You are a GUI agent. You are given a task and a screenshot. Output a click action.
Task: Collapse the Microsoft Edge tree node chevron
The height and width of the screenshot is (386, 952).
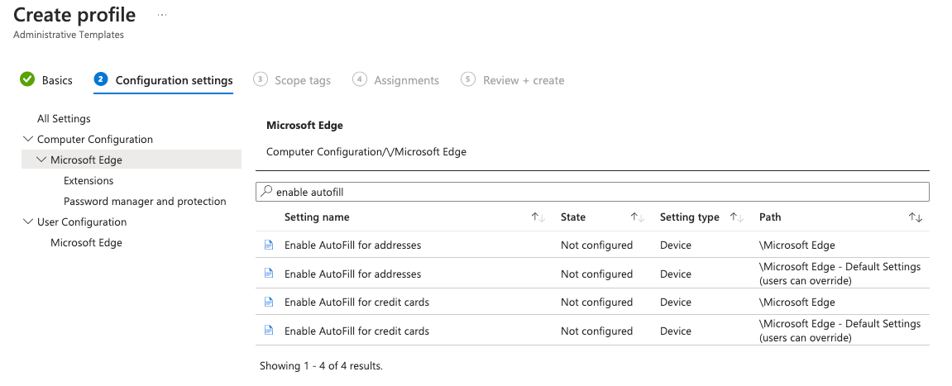41,160
